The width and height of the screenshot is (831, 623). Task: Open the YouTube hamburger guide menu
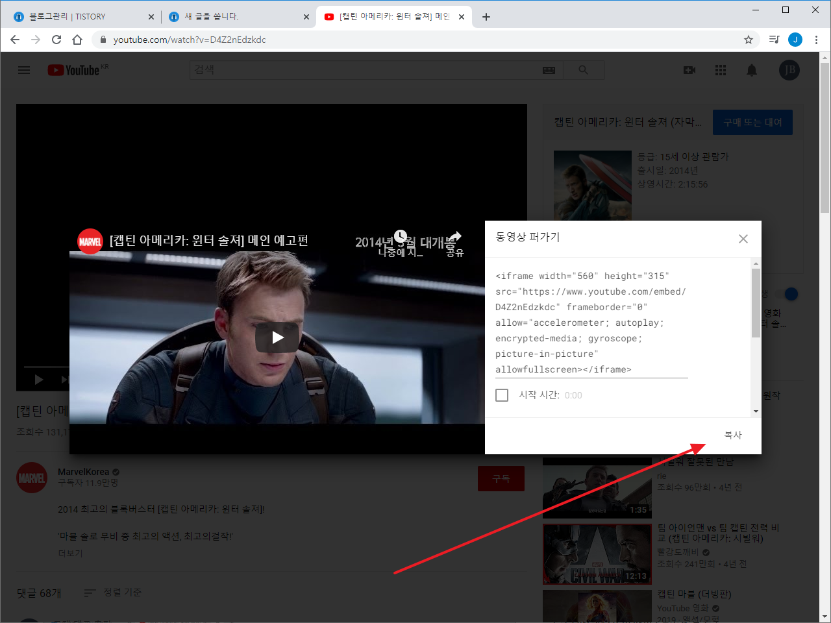[24, 70]
